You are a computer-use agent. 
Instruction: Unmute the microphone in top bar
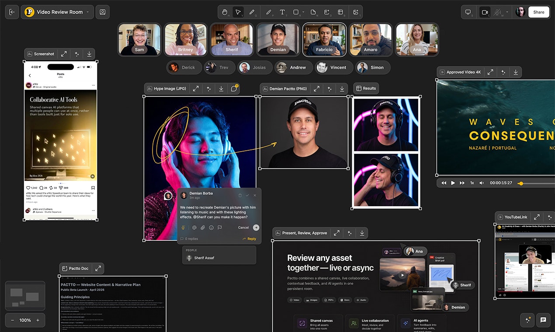(497, 12)
